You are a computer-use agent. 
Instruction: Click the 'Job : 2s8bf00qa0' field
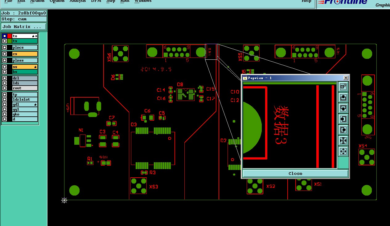point(24,13)
